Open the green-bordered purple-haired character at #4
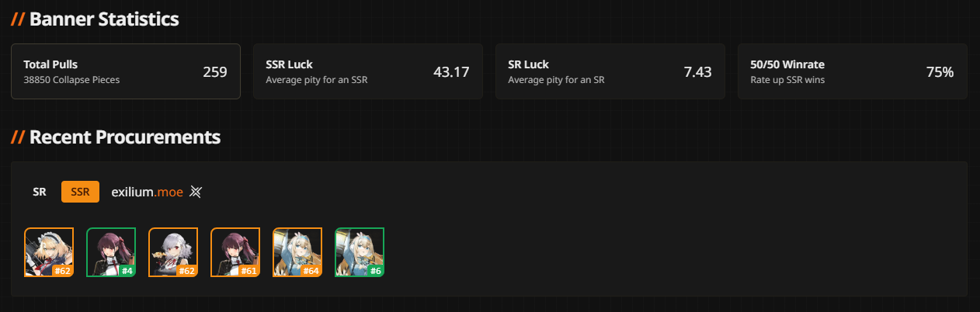 click(x=111, y=252)
